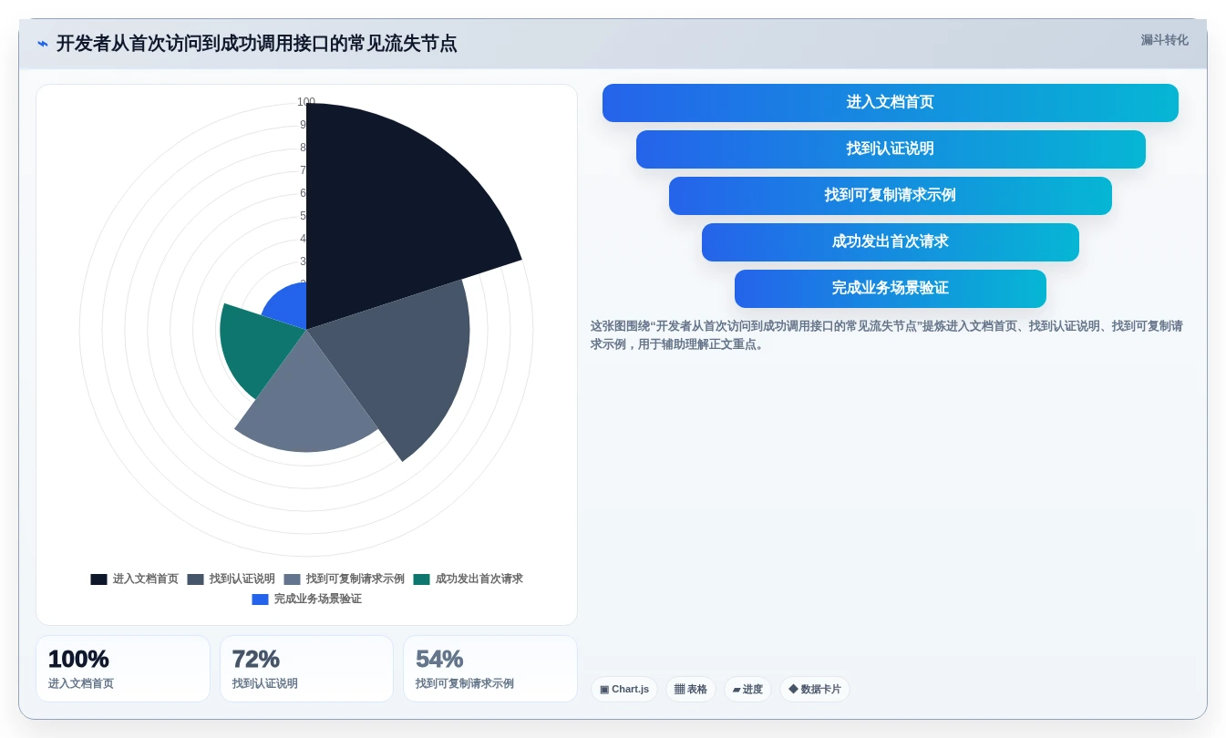This screenshot has height=738, width=1226.
Task: Click the 漏斗转化 label in header
Action: click(x=1164, y=40)
